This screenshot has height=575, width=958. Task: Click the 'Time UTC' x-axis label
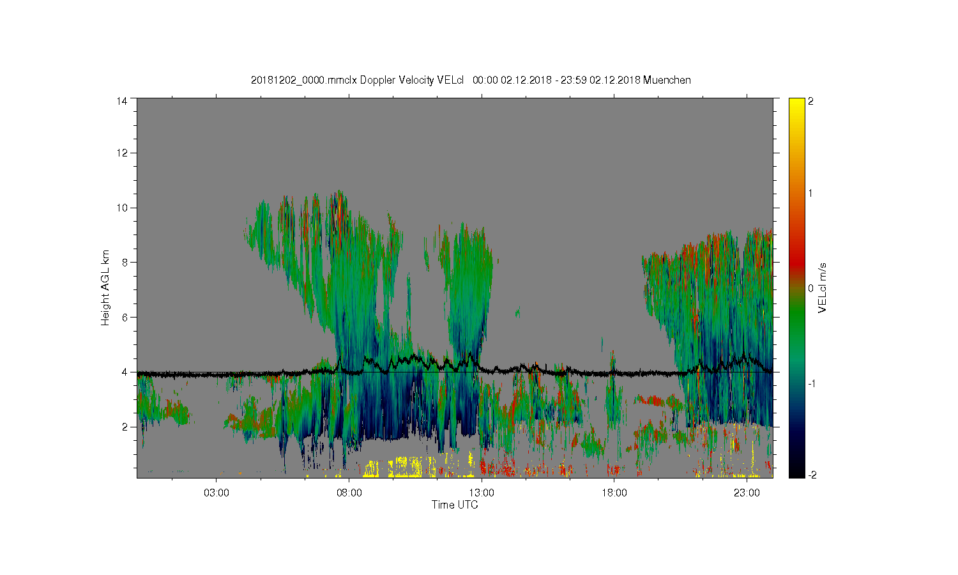point(455,505)
